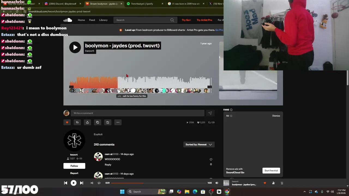Switch to the Discord @aydenwdf tab
Viewport: 349px width, 196px height.
tap(62, 4)
